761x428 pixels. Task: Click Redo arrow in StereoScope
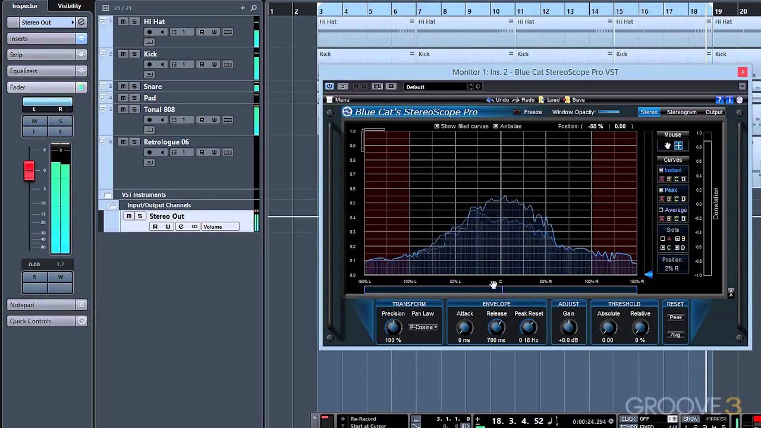pyautogui.click(x=515, y=100)
